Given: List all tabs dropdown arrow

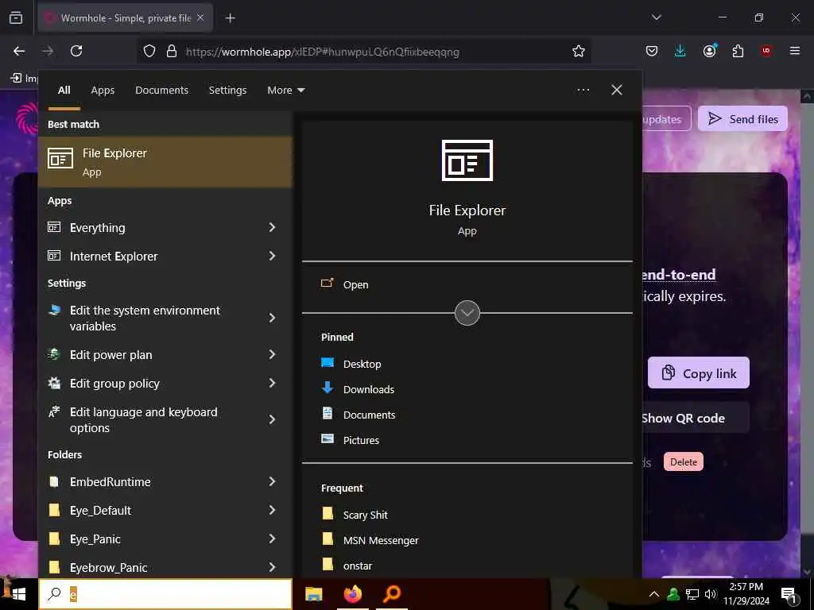Looking at the screenshot, I should [656, 17].
